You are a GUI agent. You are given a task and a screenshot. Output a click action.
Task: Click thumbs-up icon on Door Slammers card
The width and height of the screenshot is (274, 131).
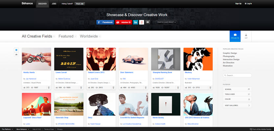click(x=121, y=87)
